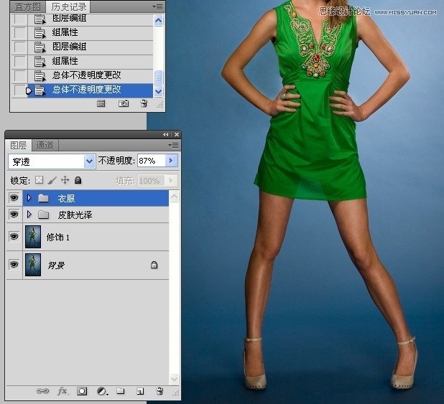Hide the 背景 layer
This screenshot has height=404, width=444.
tap(14, 265)
